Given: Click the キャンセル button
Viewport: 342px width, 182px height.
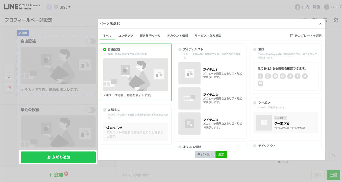Looking at the screenshot, I should tap(205, 154).
